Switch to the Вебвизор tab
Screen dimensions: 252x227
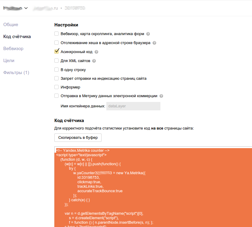coord(13,49)
